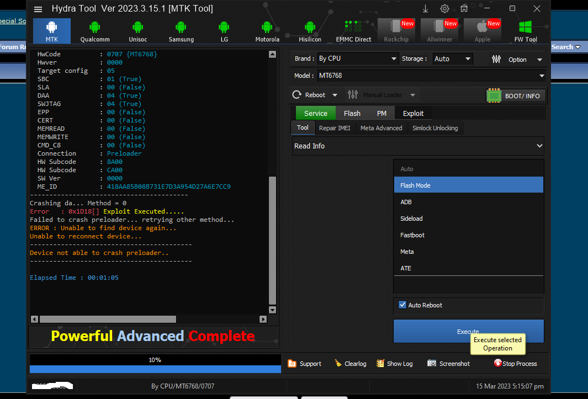Expand the Manual Loader dropdown arrow
This screenshot has height=399, width=588.
coord(412,95)
